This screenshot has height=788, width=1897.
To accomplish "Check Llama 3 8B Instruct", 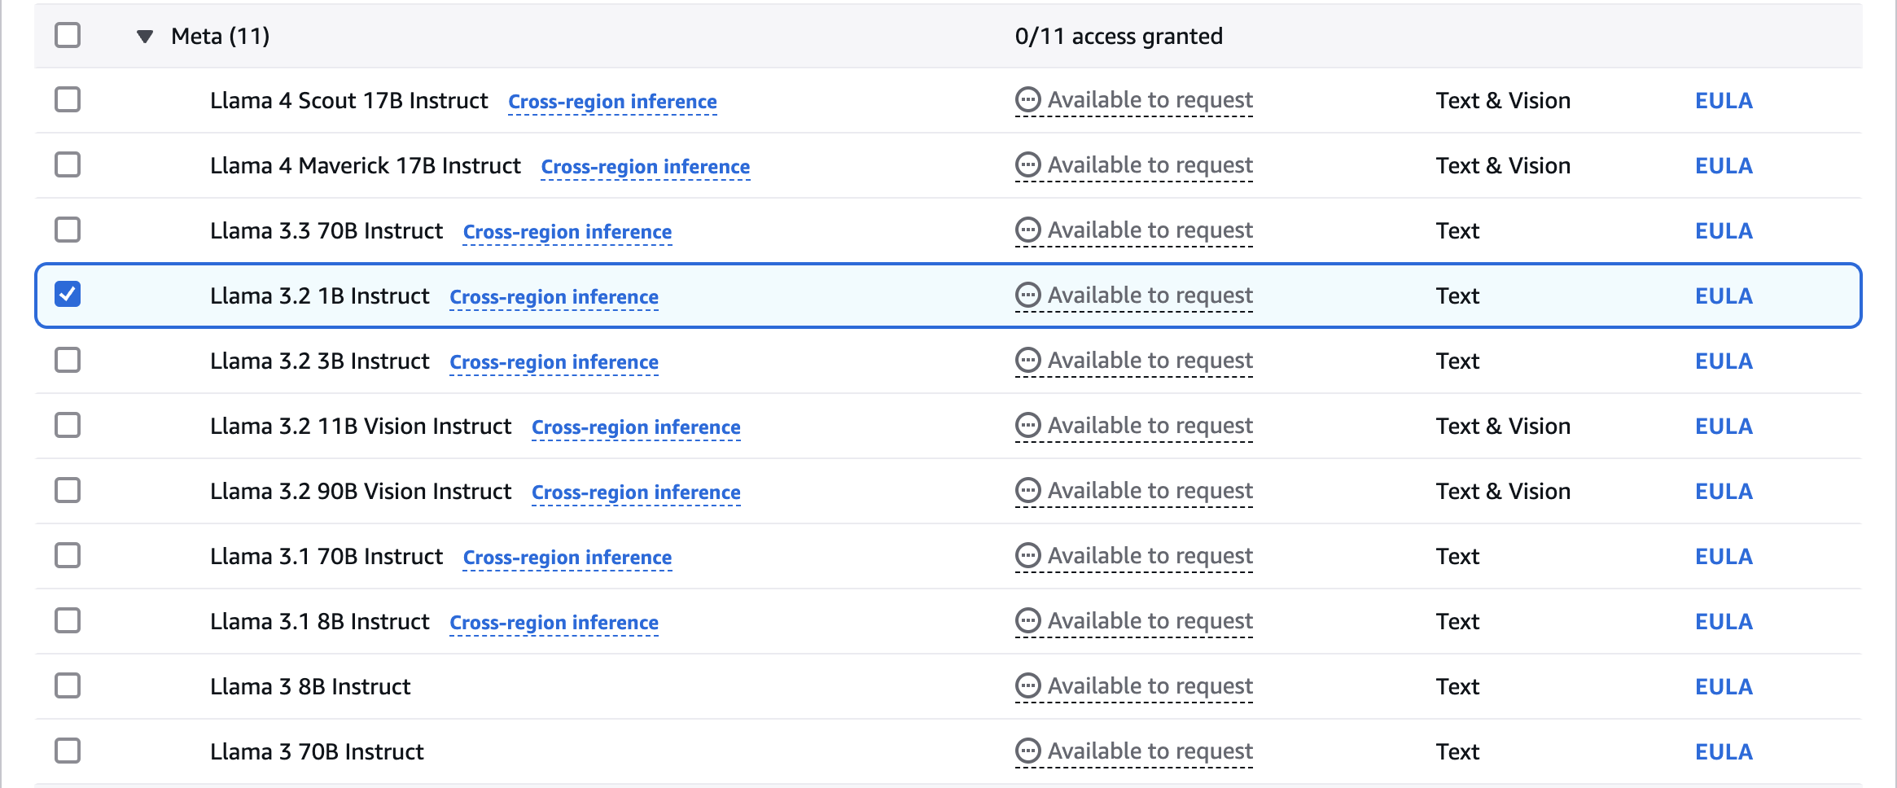I will tap(68, 685).
